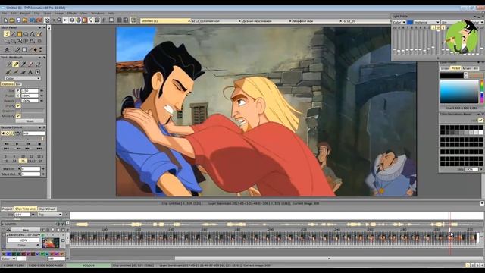
Task: Switch to Bin tab in Tool panel
Action: click(18, 84)
